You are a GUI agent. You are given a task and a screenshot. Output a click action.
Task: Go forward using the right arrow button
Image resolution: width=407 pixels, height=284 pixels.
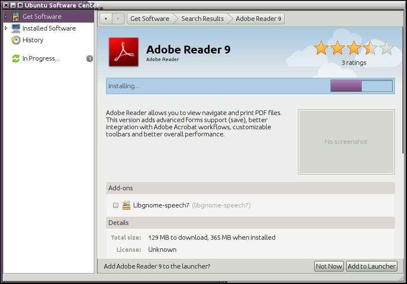click(x=118, y=19)
